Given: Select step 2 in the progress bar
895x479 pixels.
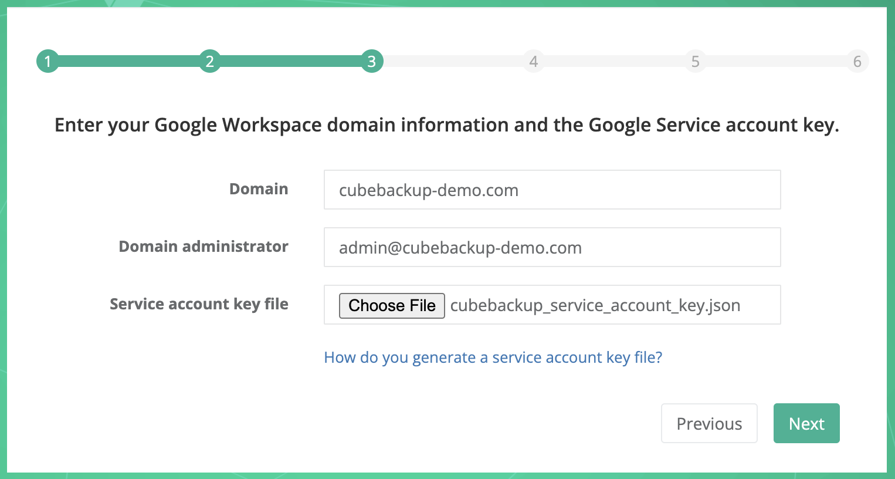Looking at the screenshot, I should click(x=209, y=61).
